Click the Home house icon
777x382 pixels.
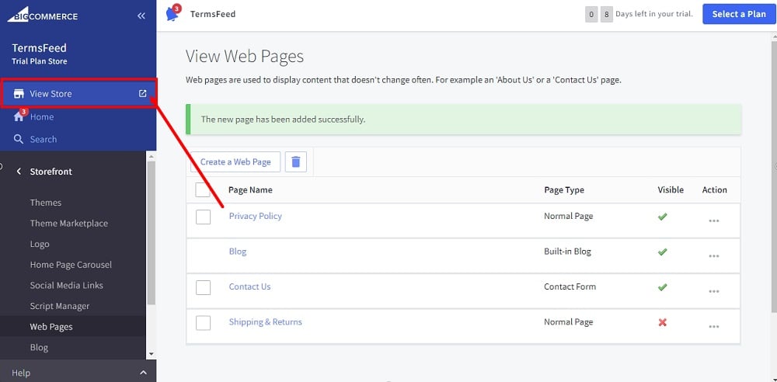(19, 117)
